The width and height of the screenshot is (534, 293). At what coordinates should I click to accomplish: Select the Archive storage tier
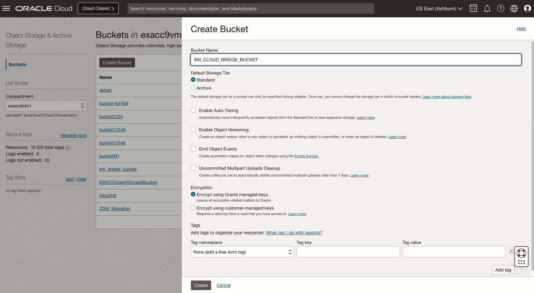coord(193,88)
